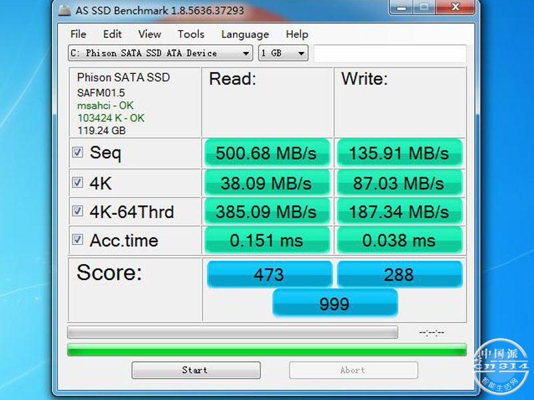Screen dimensions: 534x400
Task: Open the View menu
Action: [x=150, y=34]
